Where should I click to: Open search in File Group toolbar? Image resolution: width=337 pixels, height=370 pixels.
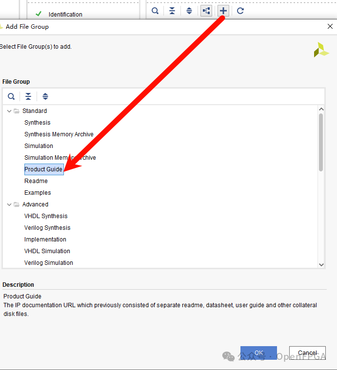tap(11, 96)
